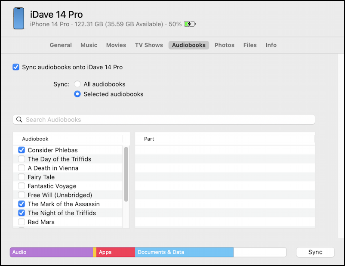This screenshot has width=345, height=266.
Task: Check Free Will (Unabridged) audiobook
Action: click(x=22, y=195)
